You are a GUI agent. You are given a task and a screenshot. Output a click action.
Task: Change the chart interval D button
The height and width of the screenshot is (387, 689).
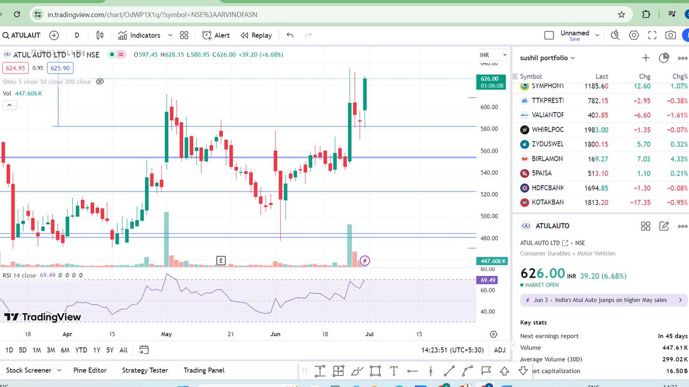tap(77, 35)
